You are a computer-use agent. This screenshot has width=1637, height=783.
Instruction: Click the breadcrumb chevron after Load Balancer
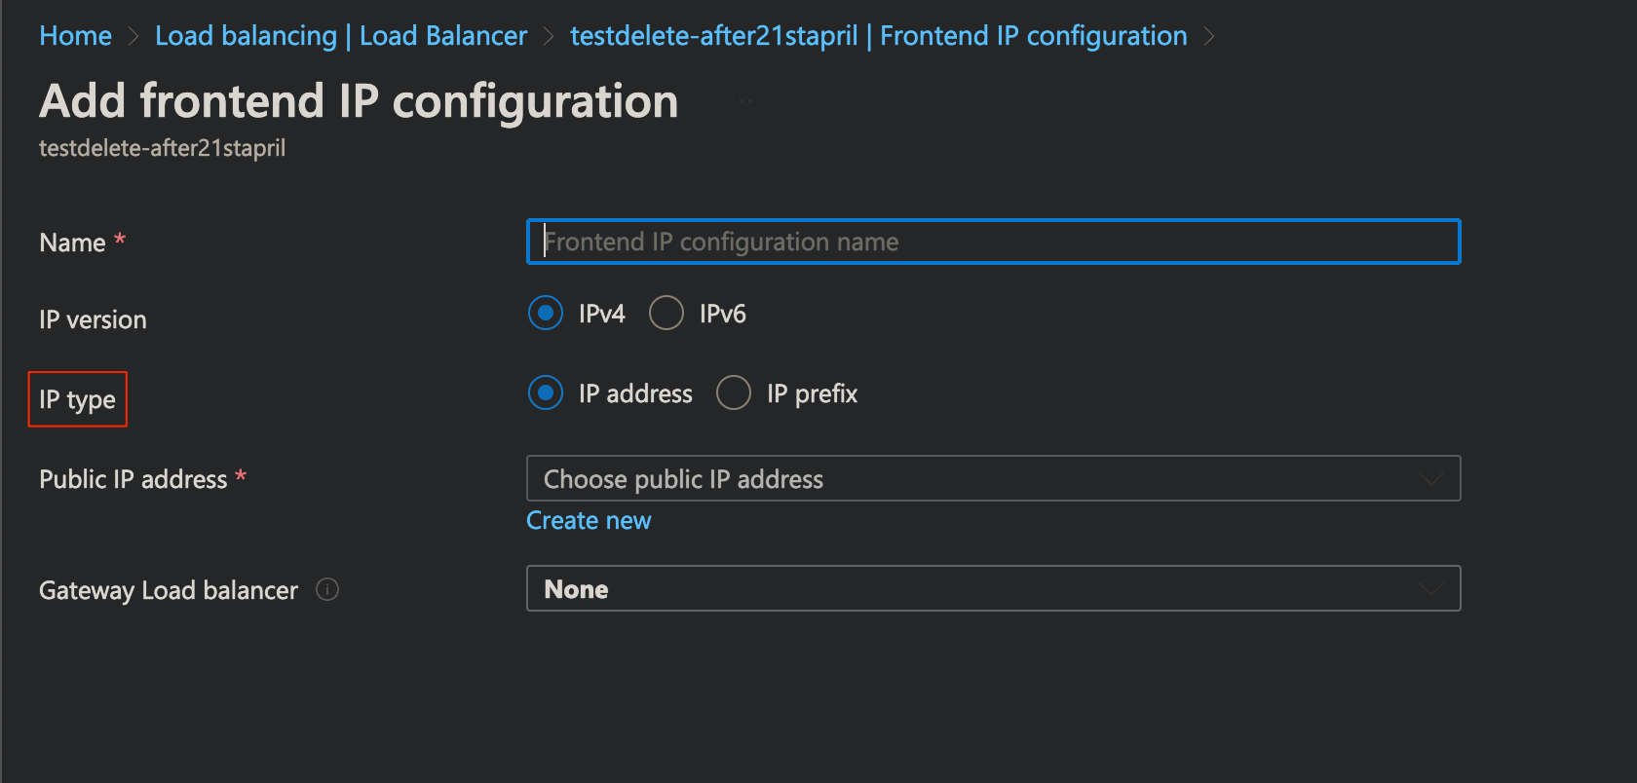(x=549, y=37)
